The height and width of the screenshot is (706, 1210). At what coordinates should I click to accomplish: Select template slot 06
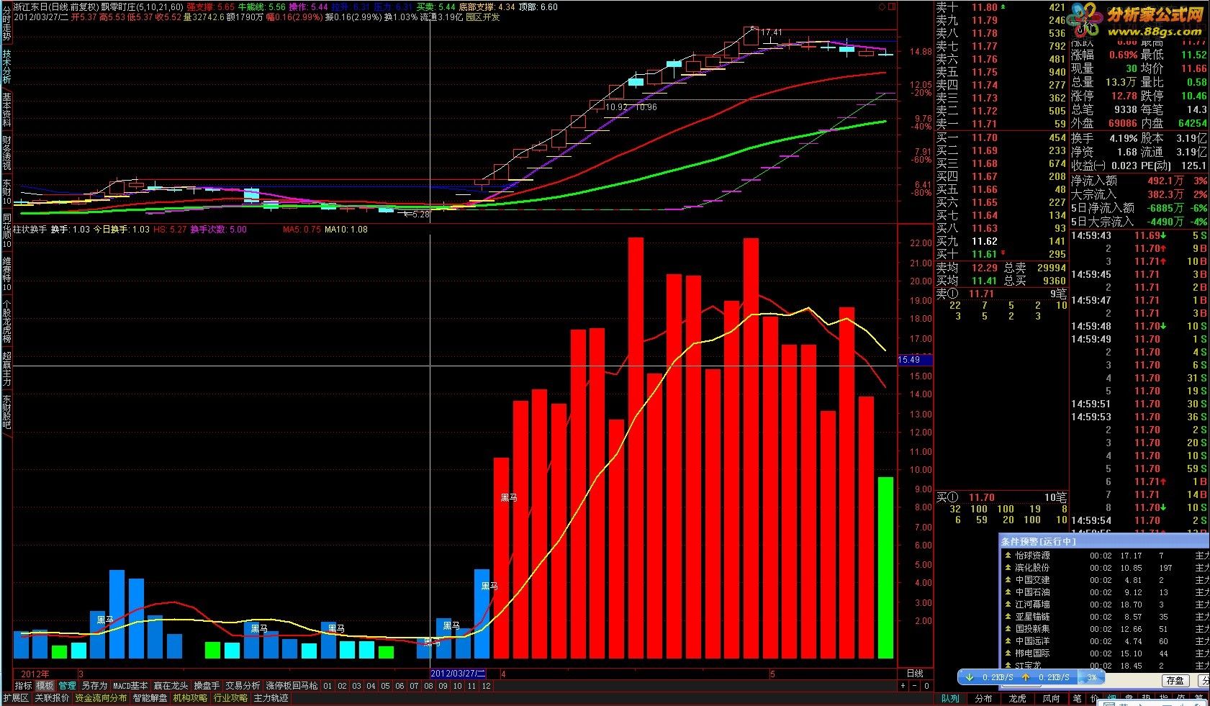[399, 686]
